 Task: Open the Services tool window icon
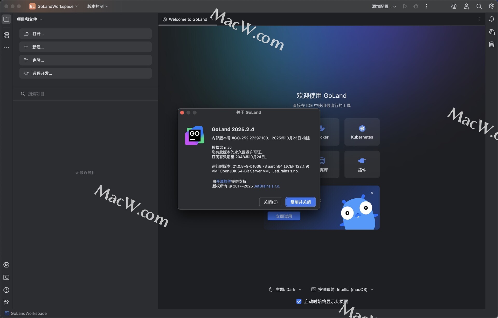[6, 265]
